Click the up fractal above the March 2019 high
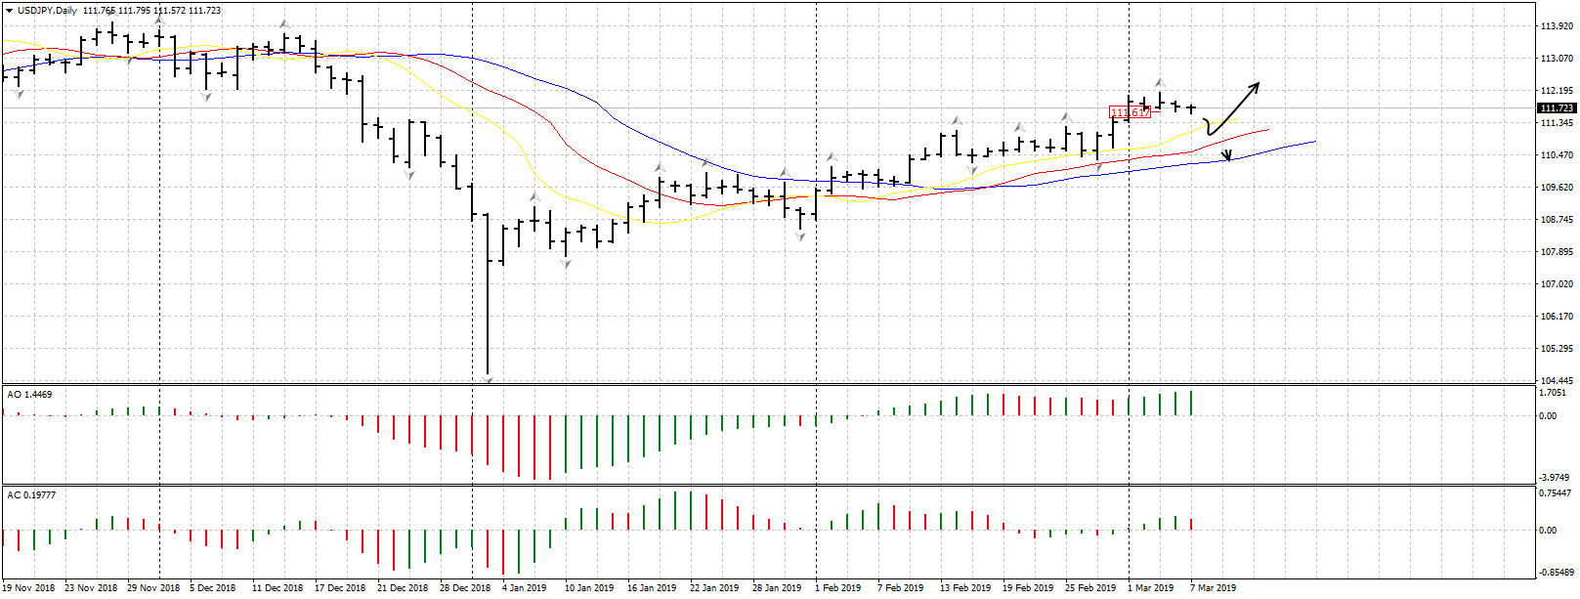The height and width of the screenshot is (599, 1580). click(1160, 83)
